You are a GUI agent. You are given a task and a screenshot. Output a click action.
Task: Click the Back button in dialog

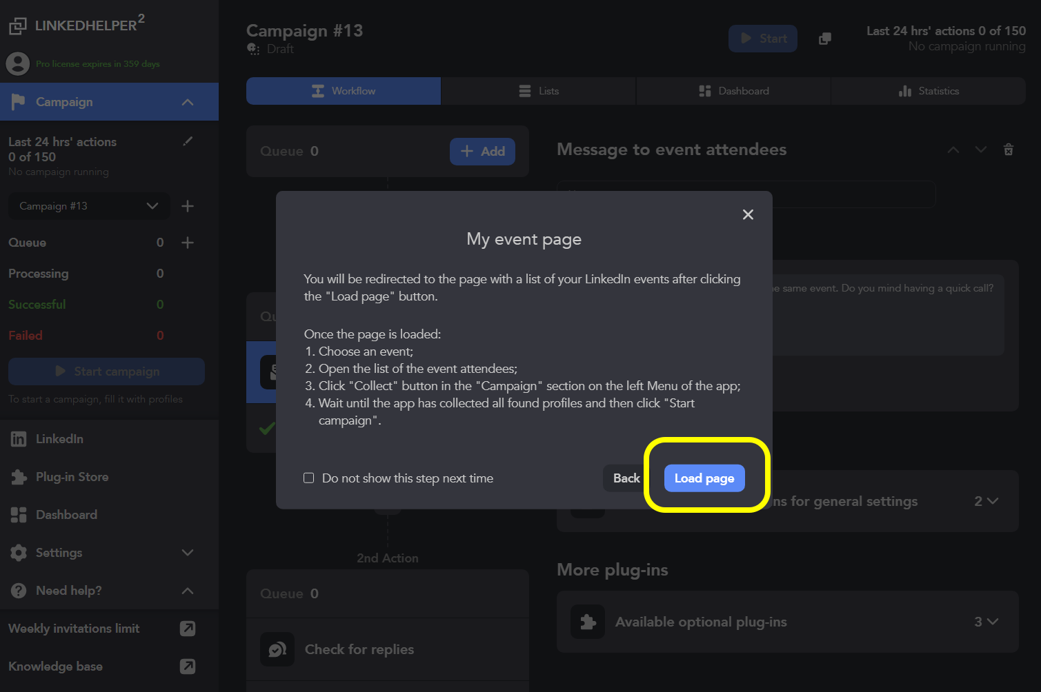click(626, 478)
